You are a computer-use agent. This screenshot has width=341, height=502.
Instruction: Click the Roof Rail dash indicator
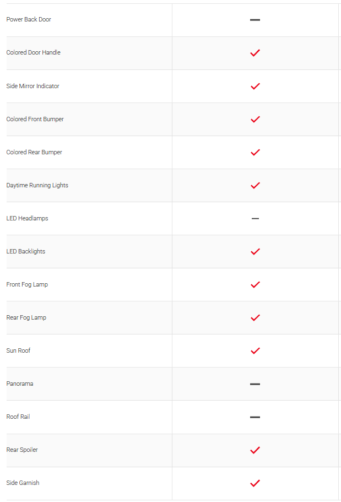coord(255,417)
